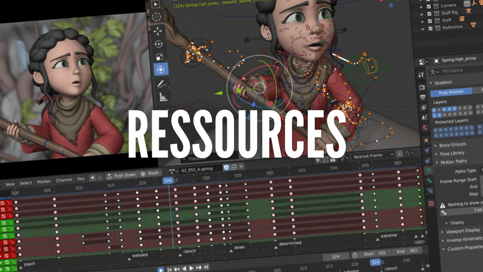Click the collection icon beside Staff Rig

coord(436,13)
